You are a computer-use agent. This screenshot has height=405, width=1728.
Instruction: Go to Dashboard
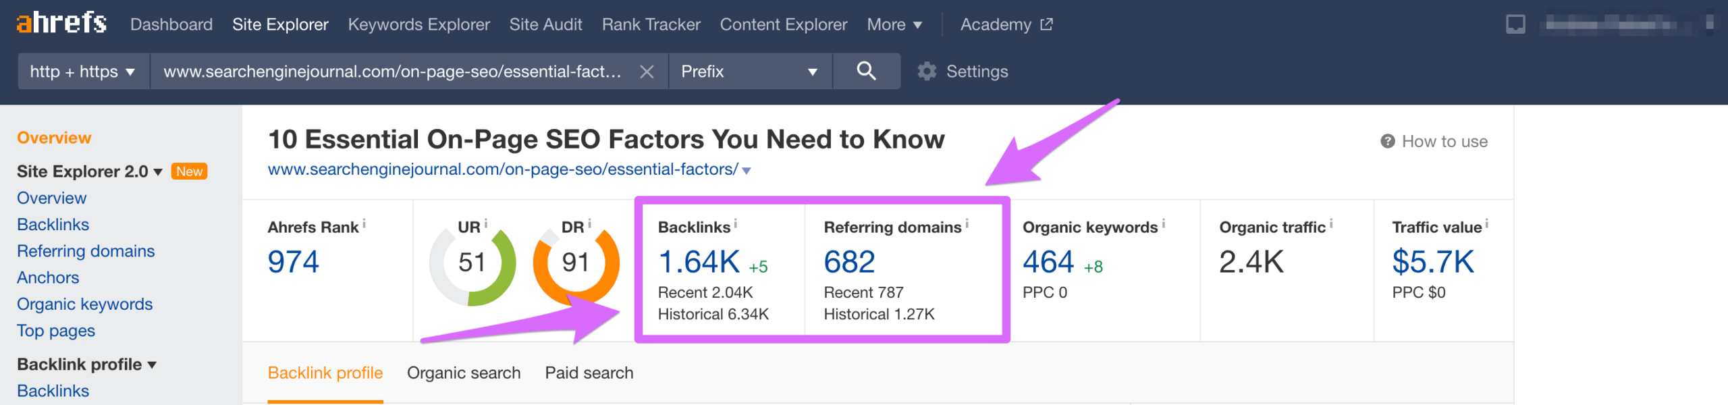tap(171, 24)
